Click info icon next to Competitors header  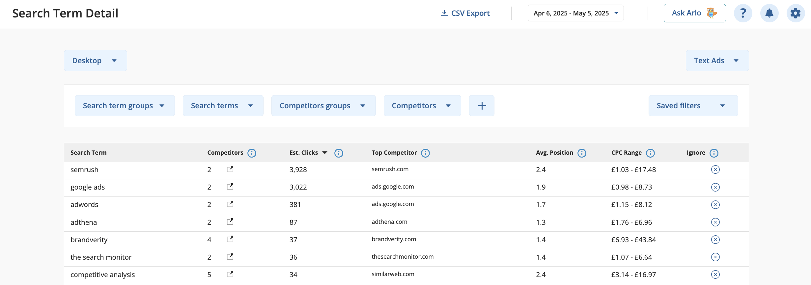pos(252,153)
